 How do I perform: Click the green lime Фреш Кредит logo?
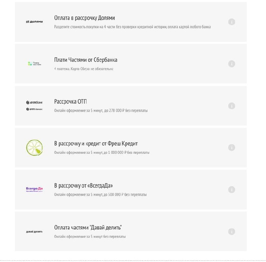[35, 148]
